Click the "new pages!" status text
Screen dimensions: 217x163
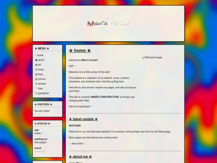[x=41, y=142]
